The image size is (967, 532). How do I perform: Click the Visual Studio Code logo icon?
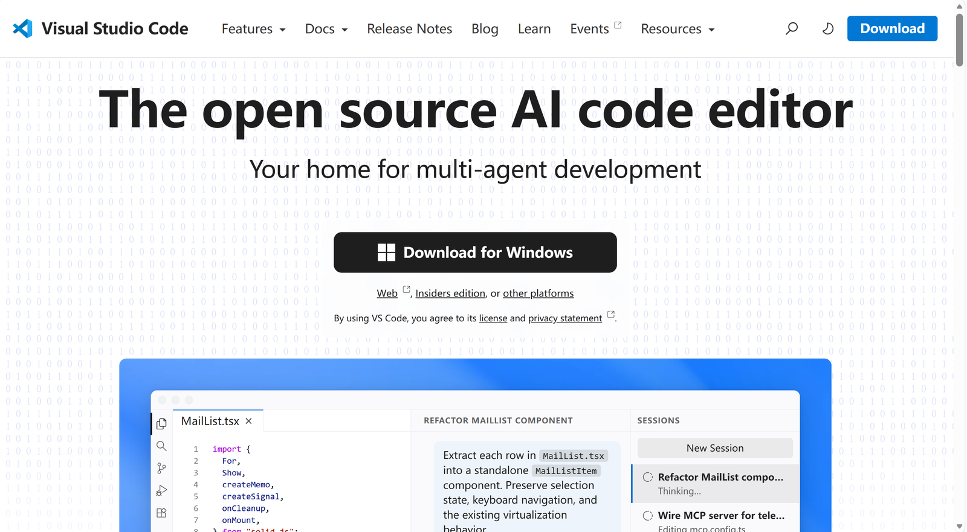tap(22, 28)
